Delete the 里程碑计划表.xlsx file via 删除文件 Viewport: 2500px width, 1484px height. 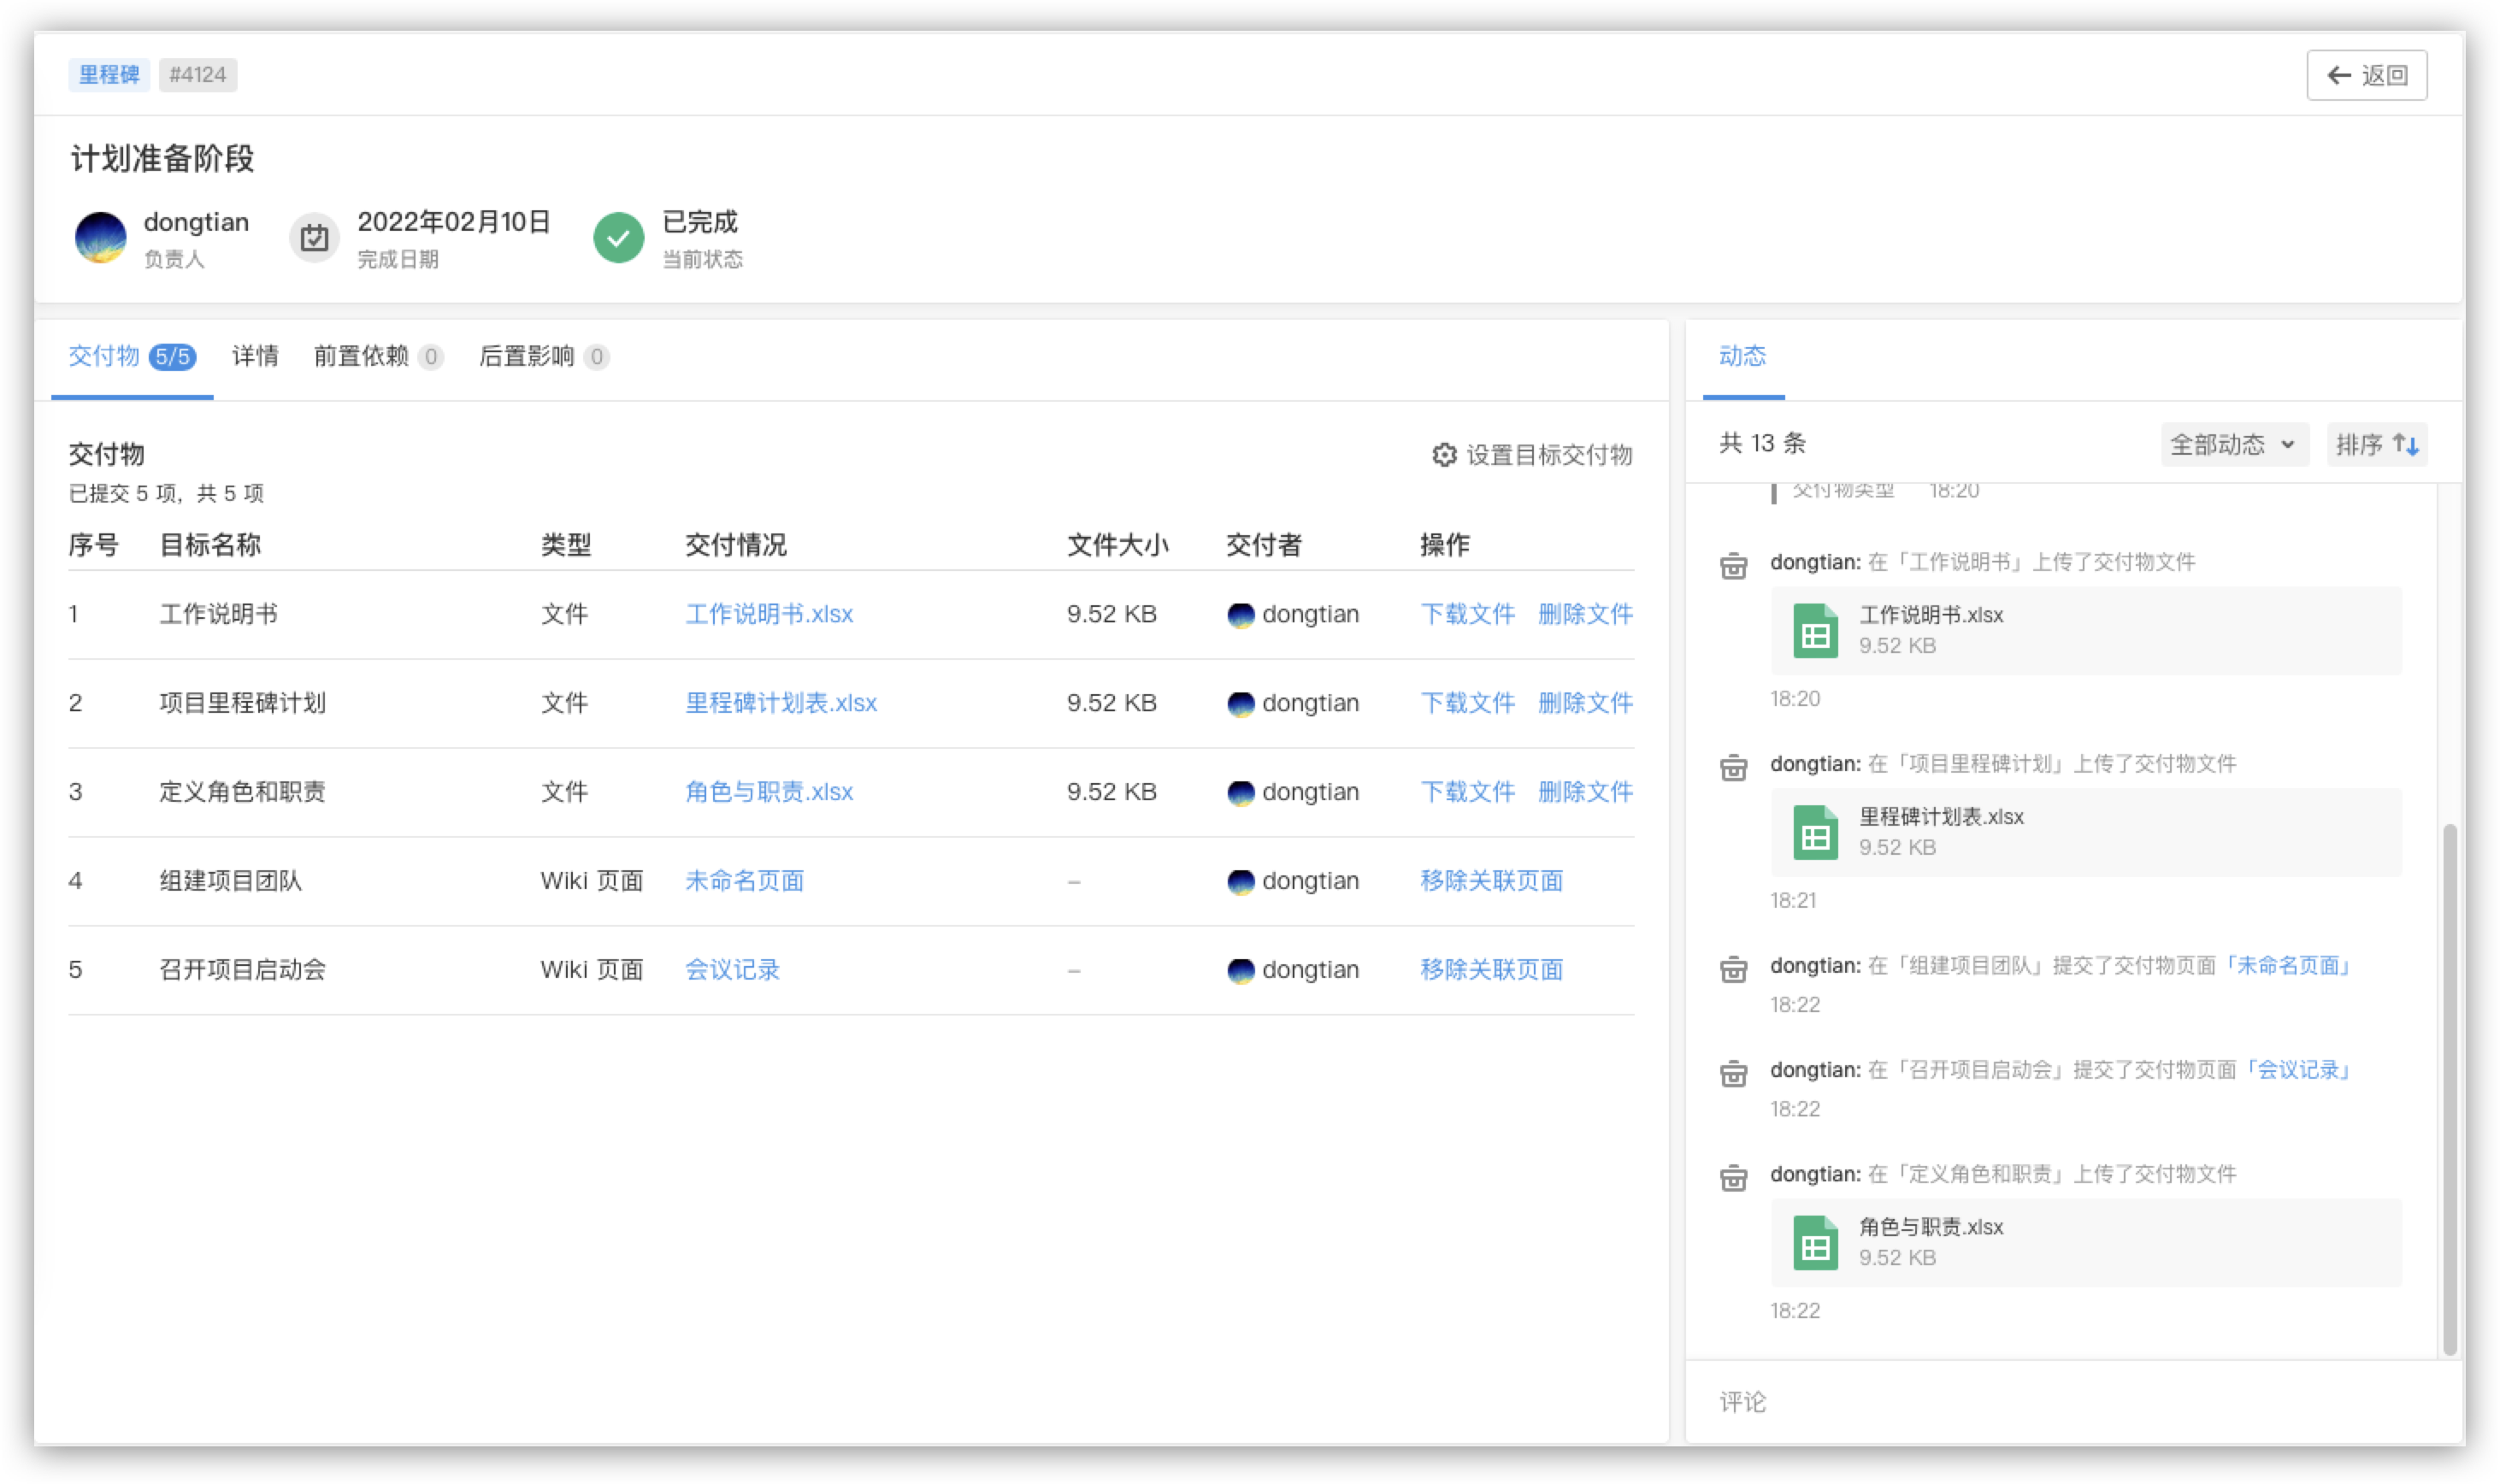[1585, 703]
